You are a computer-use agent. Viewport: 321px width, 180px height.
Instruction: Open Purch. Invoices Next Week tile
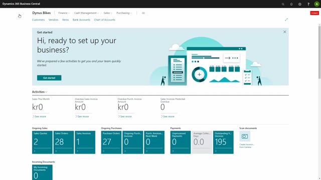point(154,142)
